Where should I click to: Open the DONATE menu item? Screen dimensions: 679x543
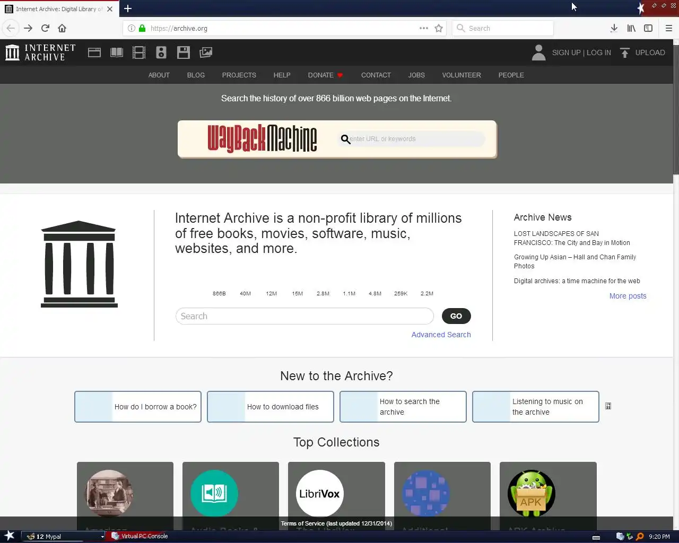pos(325,75)
